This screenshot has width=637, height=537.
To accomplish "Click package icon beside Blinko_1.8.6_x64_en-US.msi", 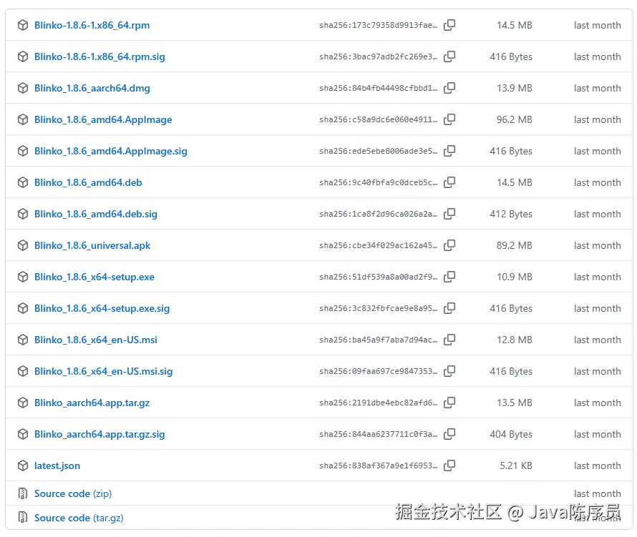I will point(23,340).
